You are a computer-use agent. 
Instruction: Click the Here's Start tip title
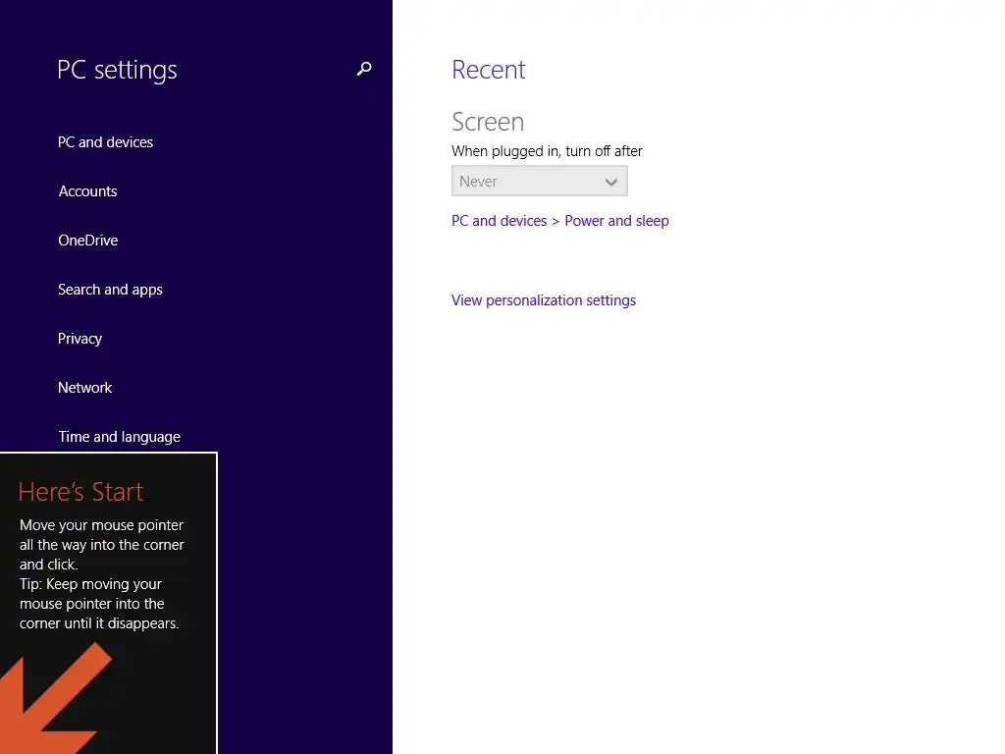point(80,492)
